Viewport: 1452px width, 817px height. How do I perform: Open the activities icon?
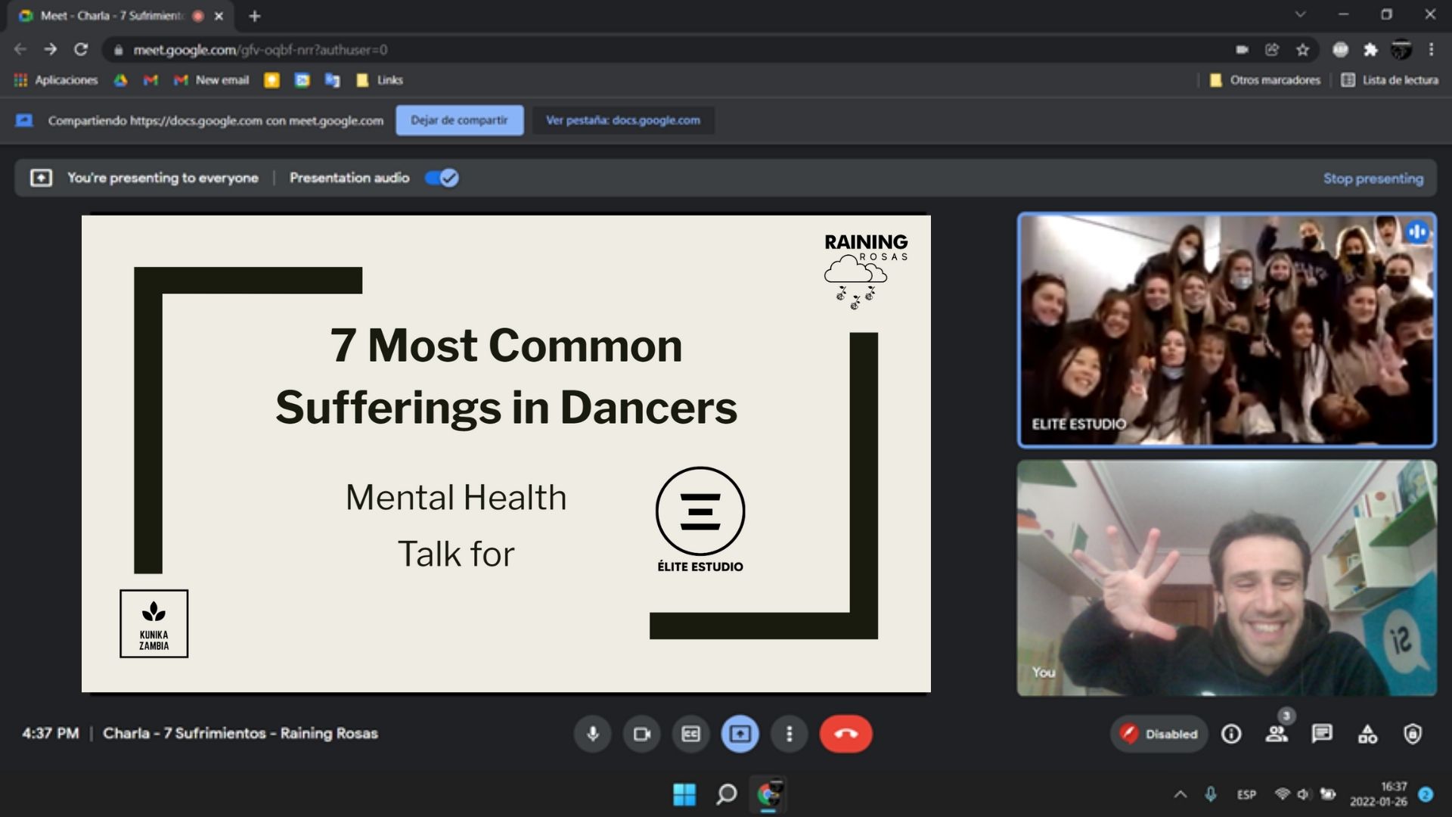pos(1367,734)
